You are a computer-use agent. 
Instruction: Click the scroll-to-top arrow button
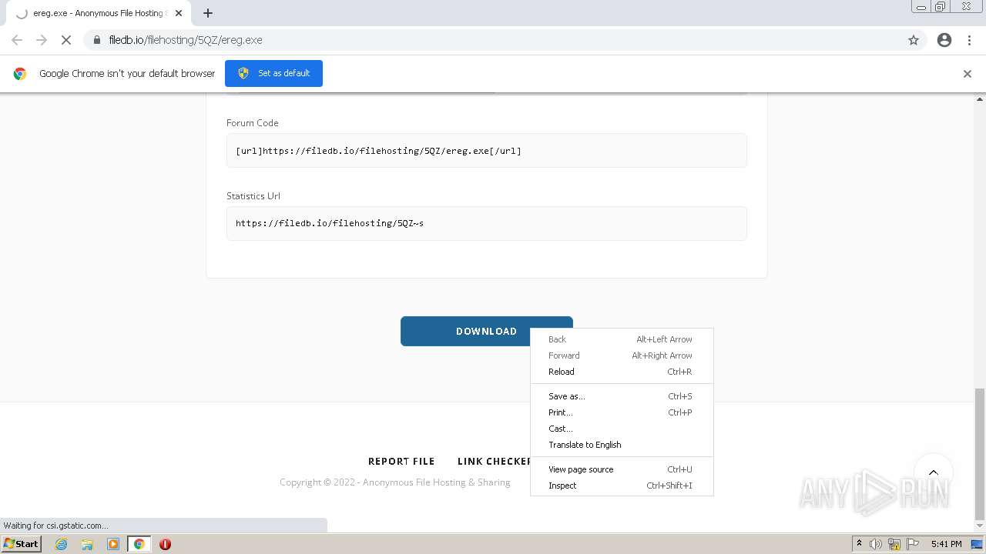click(934, 472)
